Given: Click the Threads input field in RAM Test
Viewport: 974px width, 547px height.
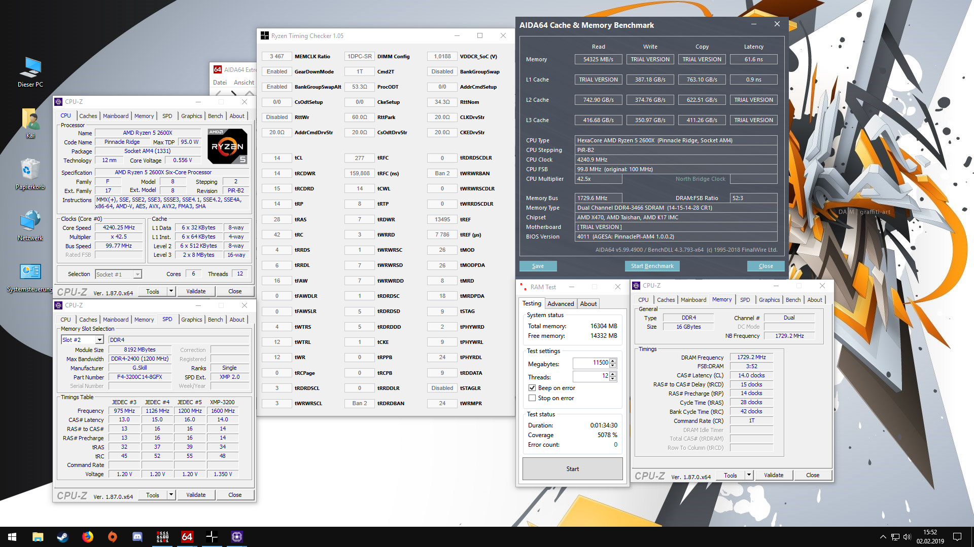Looking at the screenshot, I should point(590,376).
